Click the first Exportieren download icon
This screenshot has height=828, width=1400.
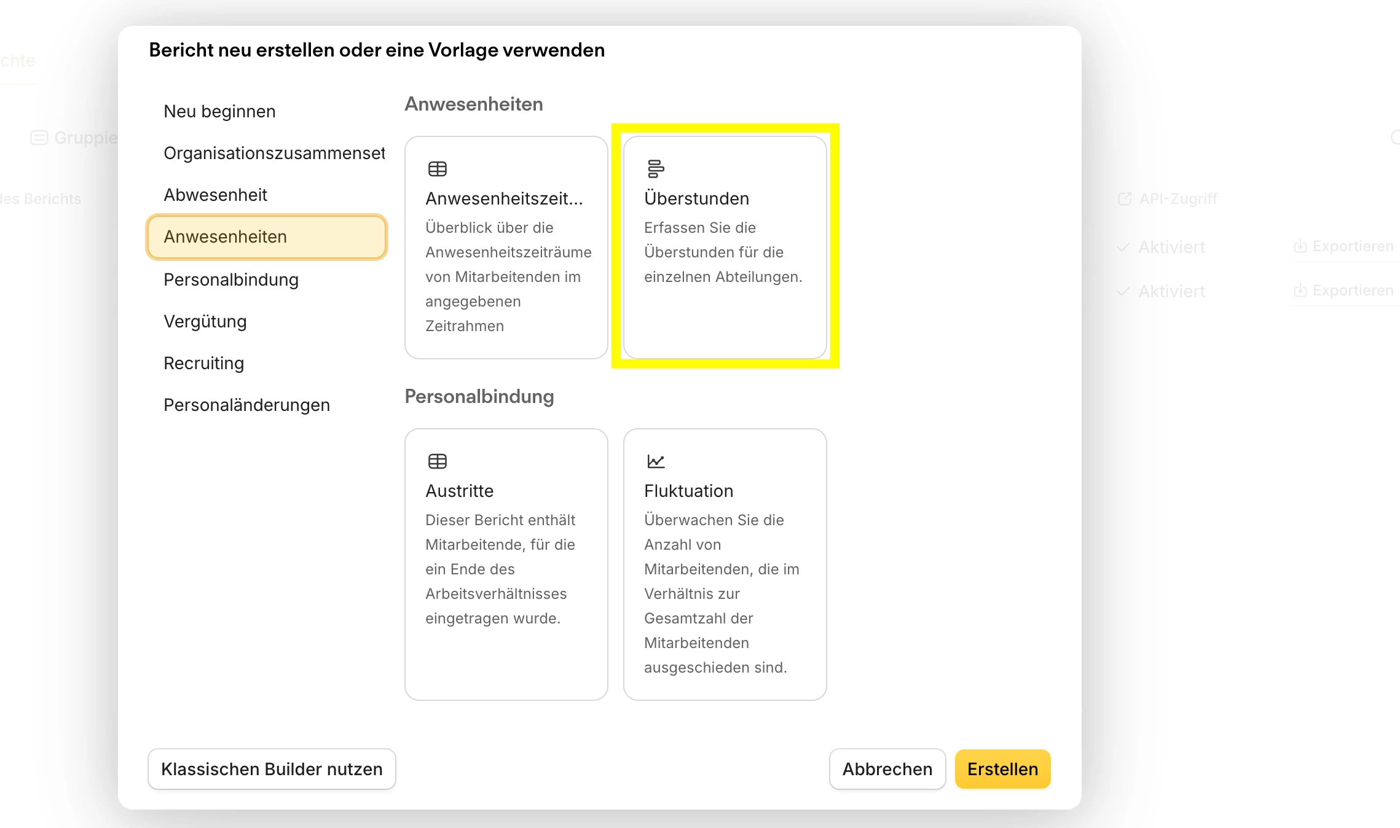click(x=1300, y=247)
